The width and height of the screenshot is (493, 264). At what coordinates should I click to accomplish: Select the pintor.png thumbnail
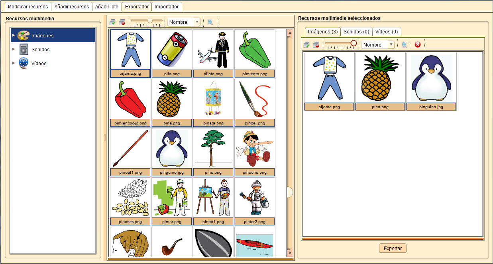(x=172, y=202)
